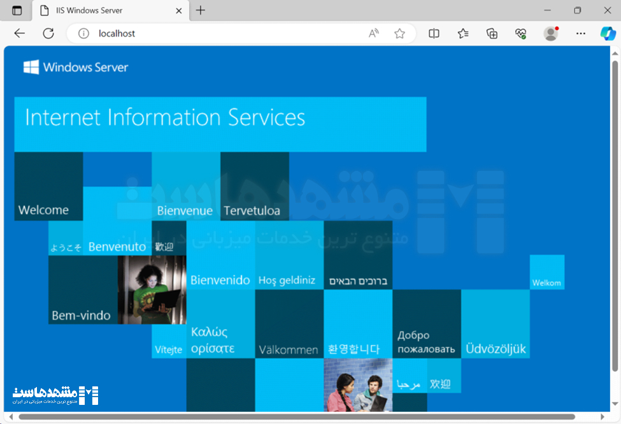
Task: Go back using the browser back arrow
Action: coord(19,33)
